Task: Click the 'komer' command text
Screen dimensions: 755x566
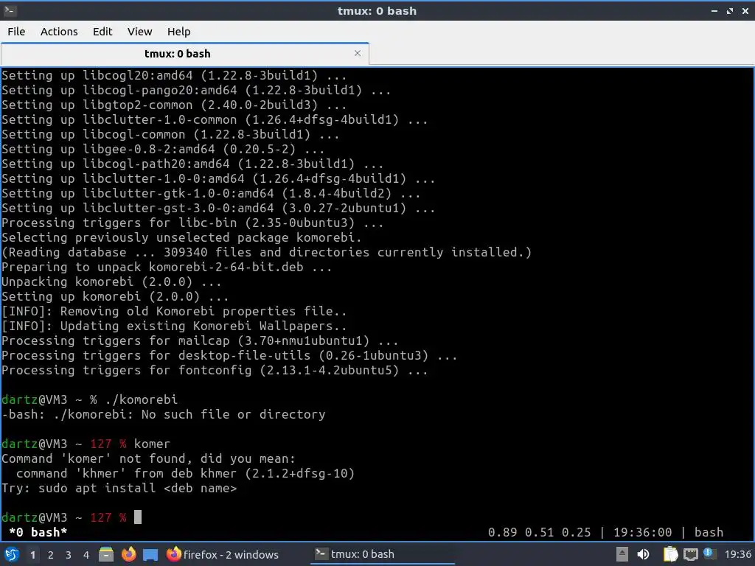Action: click(152, 444)
